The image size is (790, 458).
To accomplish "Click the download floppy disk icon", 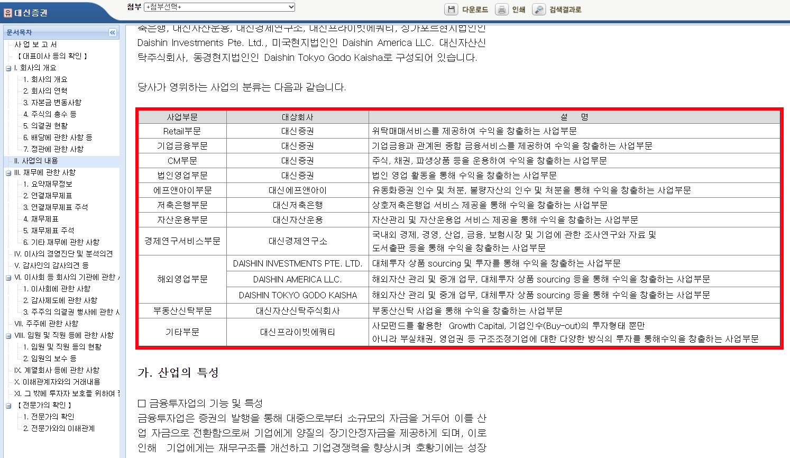I will pos(451,10).
